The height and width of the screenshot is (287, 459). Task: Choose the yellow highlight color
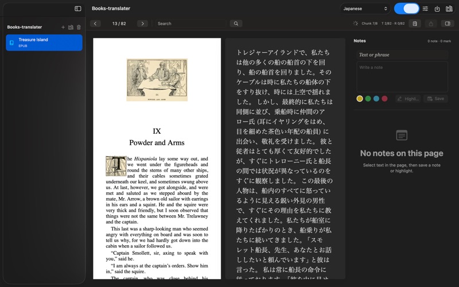pos(360,99)
